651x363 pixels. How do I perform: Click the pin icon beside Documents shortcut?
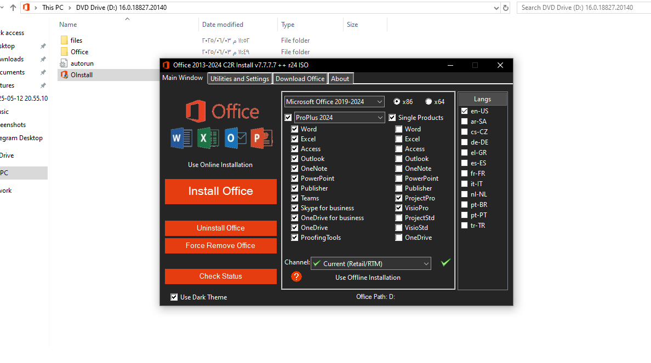43,72
